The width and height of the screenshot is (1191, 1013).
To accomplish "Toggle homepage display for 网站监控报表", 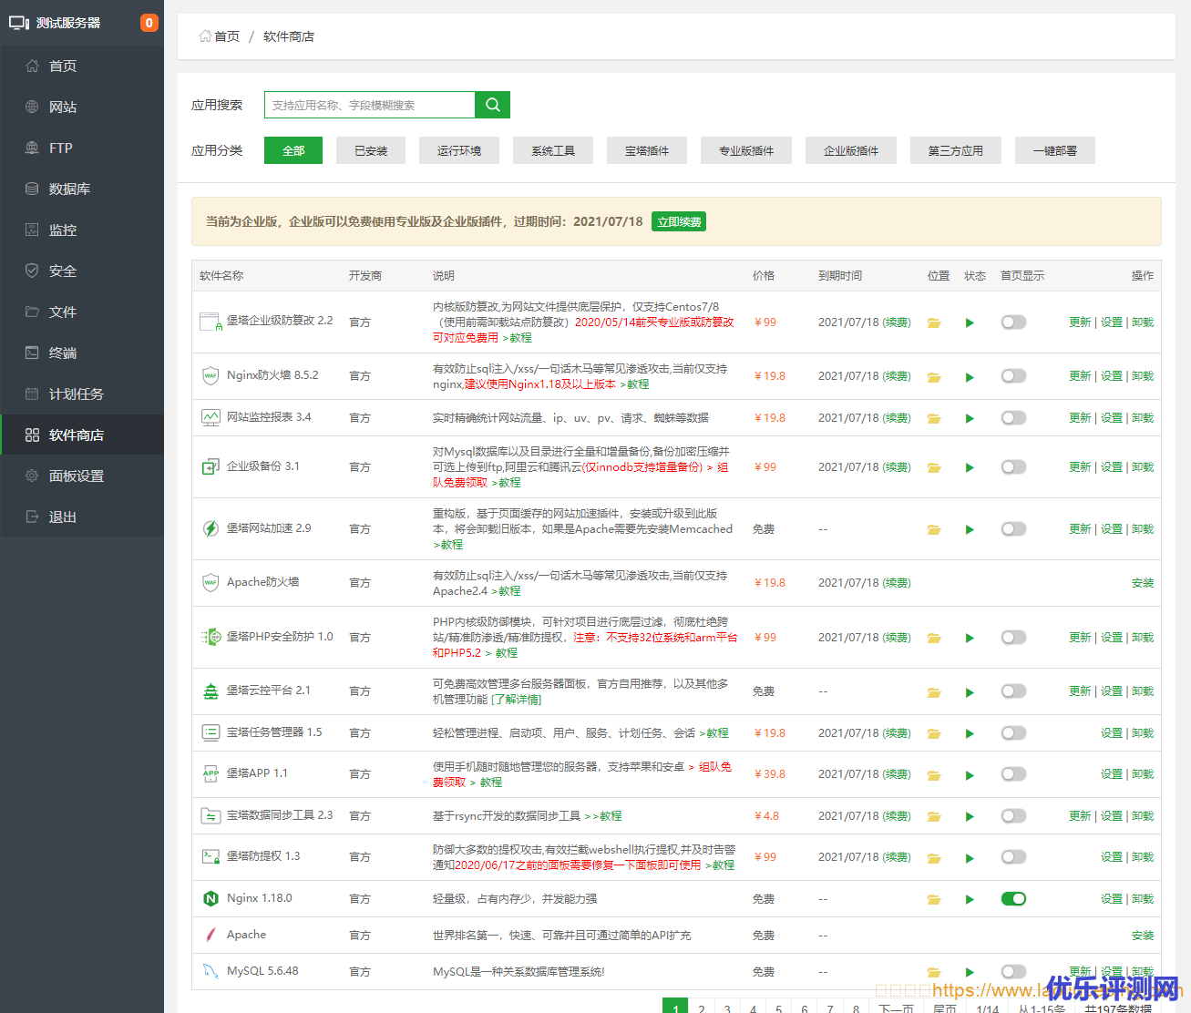I will [1013, 417].
